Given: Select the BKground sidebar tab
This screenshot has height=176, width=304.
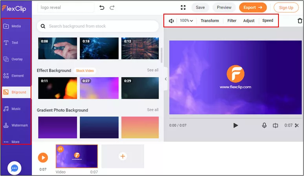Looking at the screenshot, I should (16, 92).
